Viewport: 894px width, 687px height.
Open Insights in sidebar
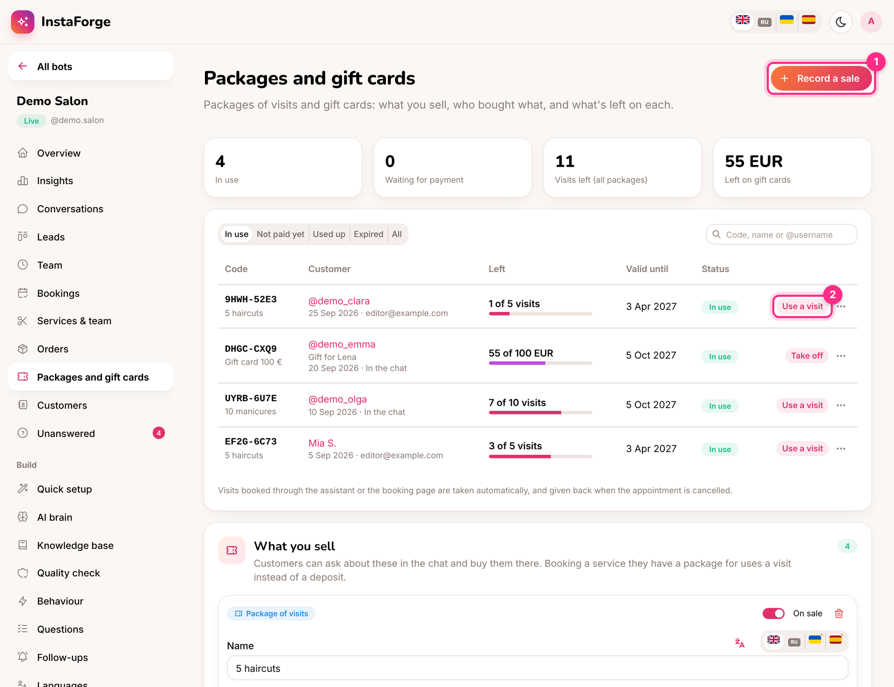(91, 181)
